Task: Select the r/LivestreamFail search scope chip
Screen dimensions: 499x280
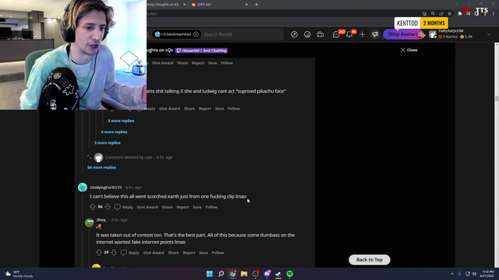Action: (177, 34)
